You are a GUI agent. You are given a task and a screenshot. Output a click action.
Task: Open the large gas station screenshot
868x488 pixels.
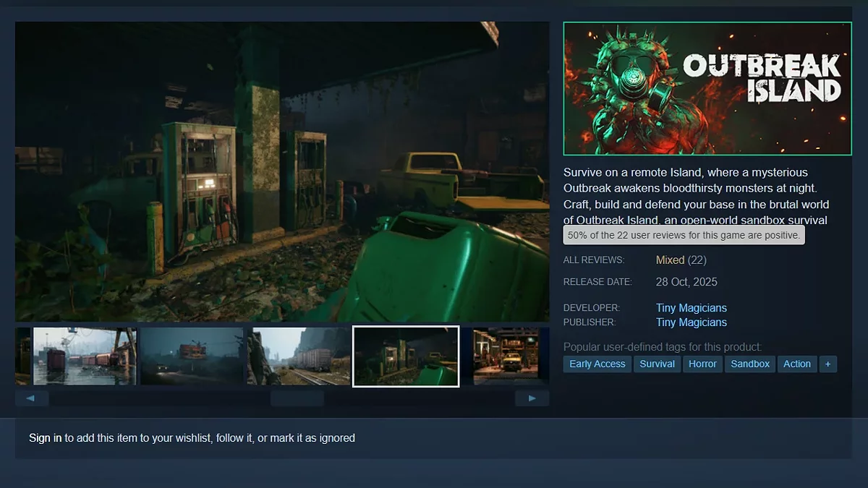tap(282, 171)
